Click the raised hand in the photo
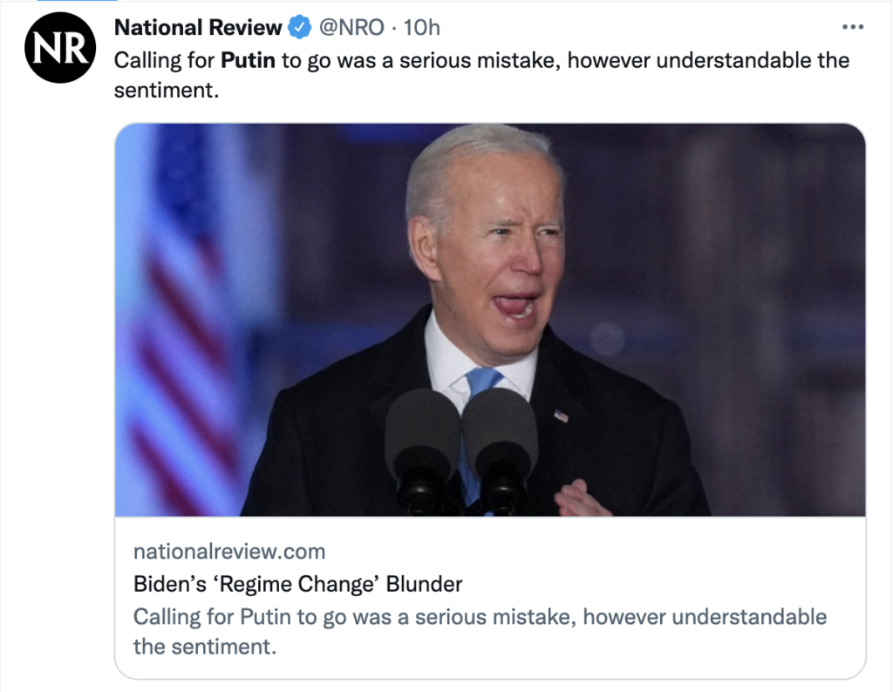 [x=582, y=497]
